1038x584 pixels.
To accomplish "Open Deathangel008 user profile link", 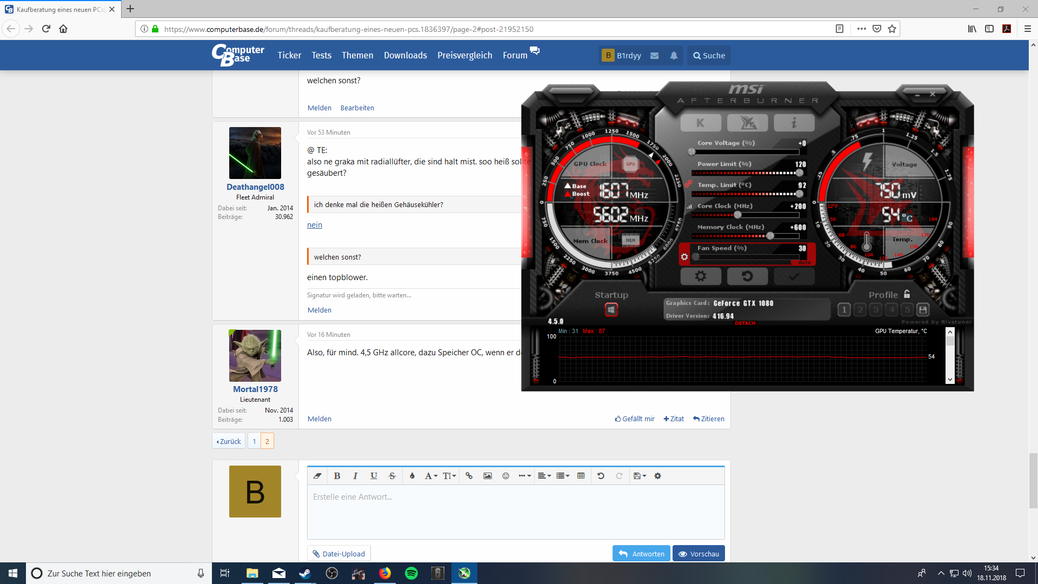I will (255, 187).
